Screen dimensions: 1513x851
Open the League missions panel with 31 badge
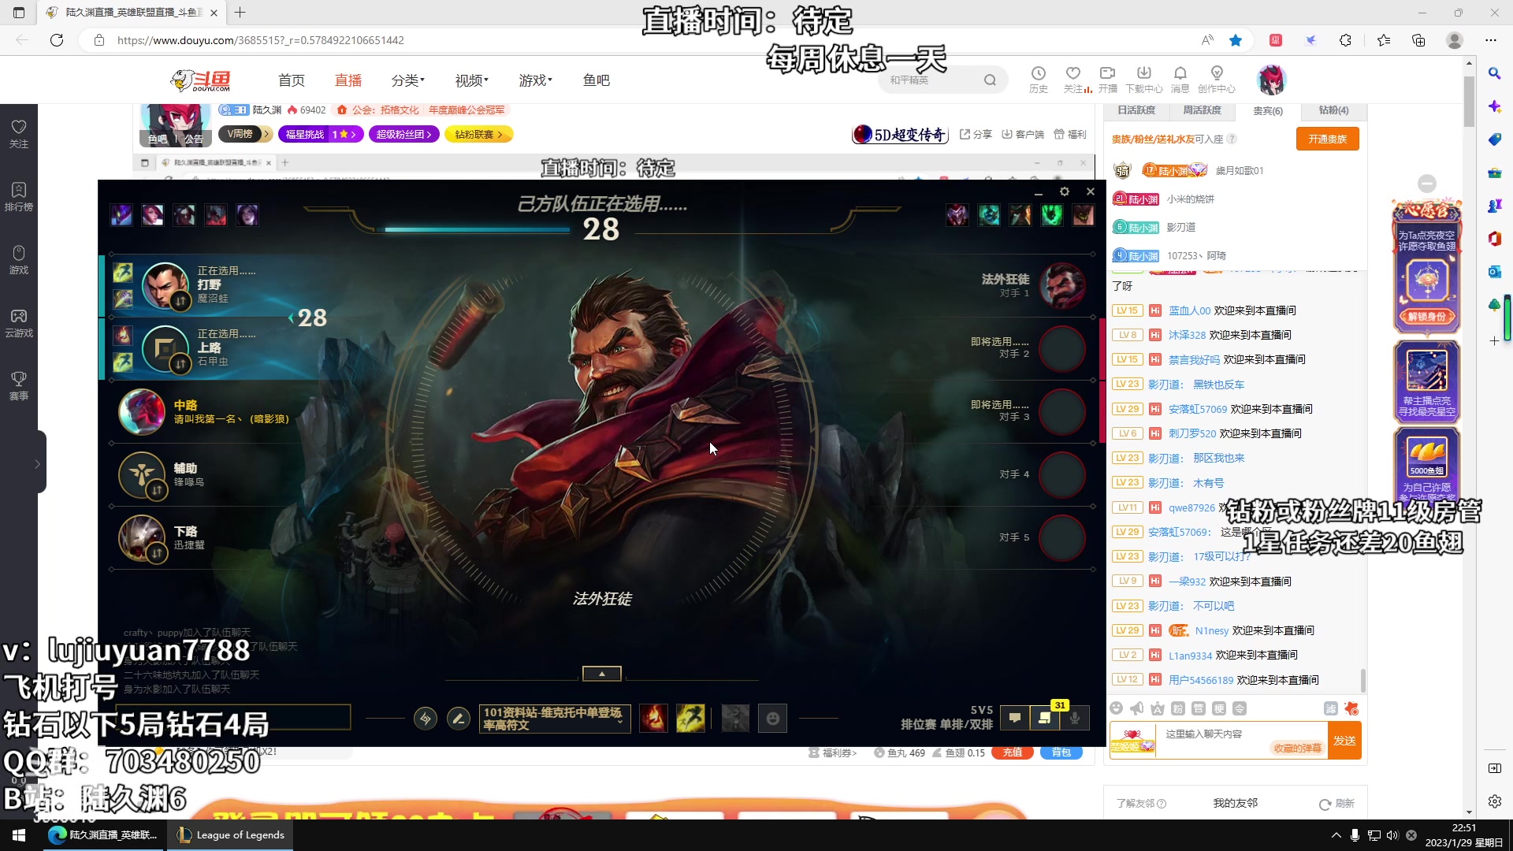pos(1045,718)
